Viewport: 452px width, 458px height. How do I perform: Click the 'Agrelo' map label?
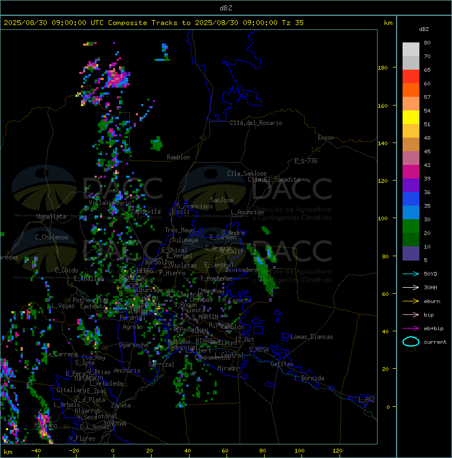tap(133, 327)
